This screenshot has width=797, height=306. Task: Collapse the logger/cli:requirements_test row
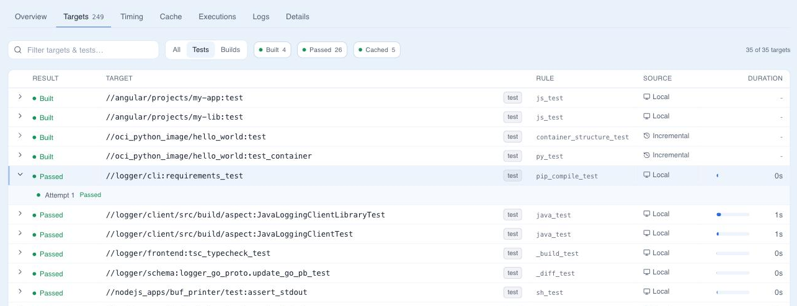20,175
